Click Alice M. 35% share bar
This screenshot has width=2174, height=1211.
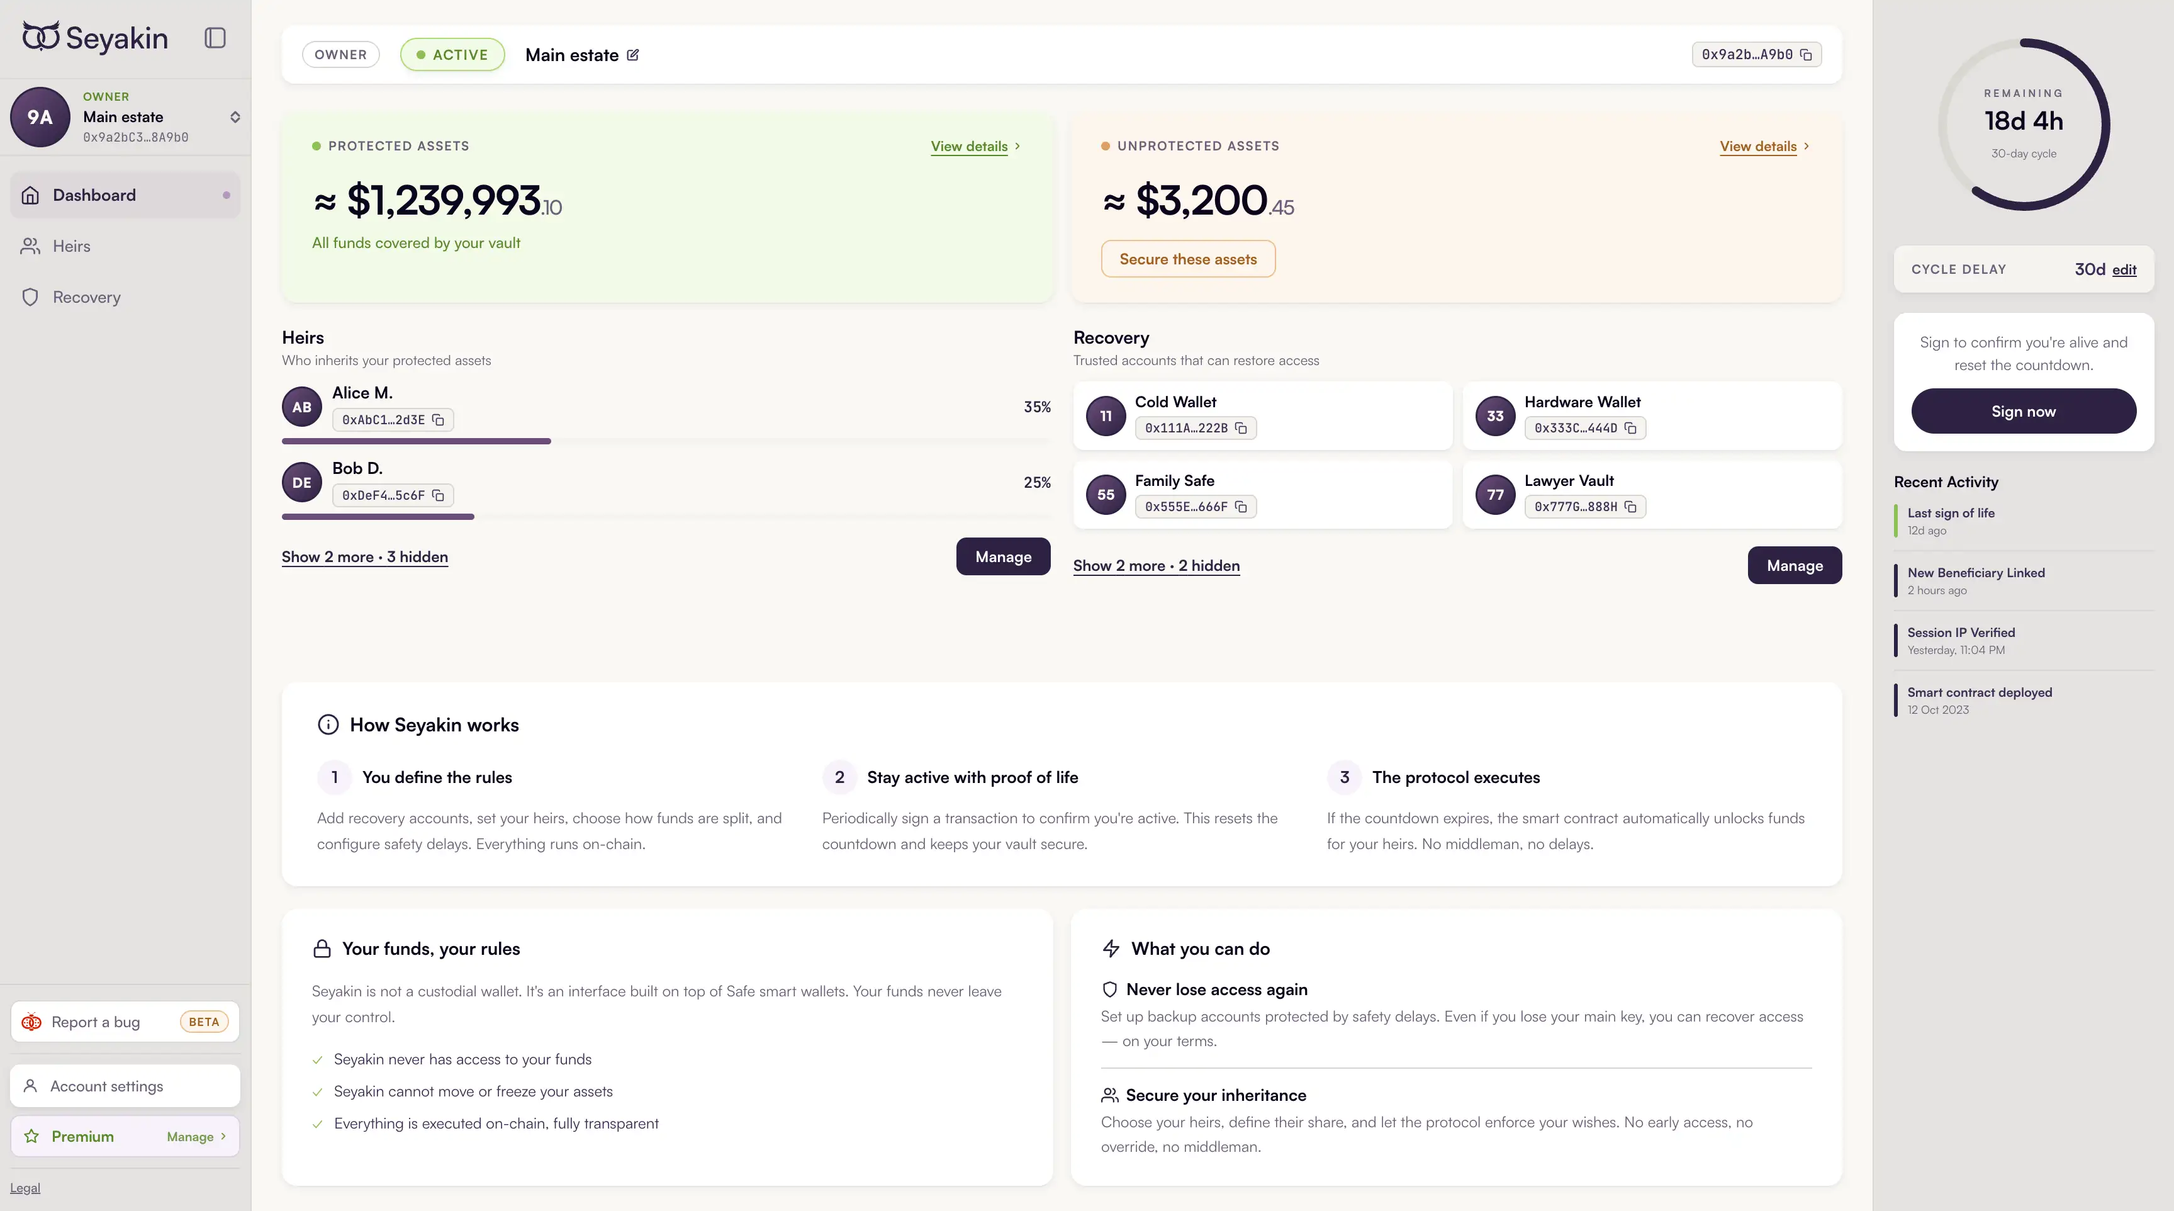click(x=666, y=441)
